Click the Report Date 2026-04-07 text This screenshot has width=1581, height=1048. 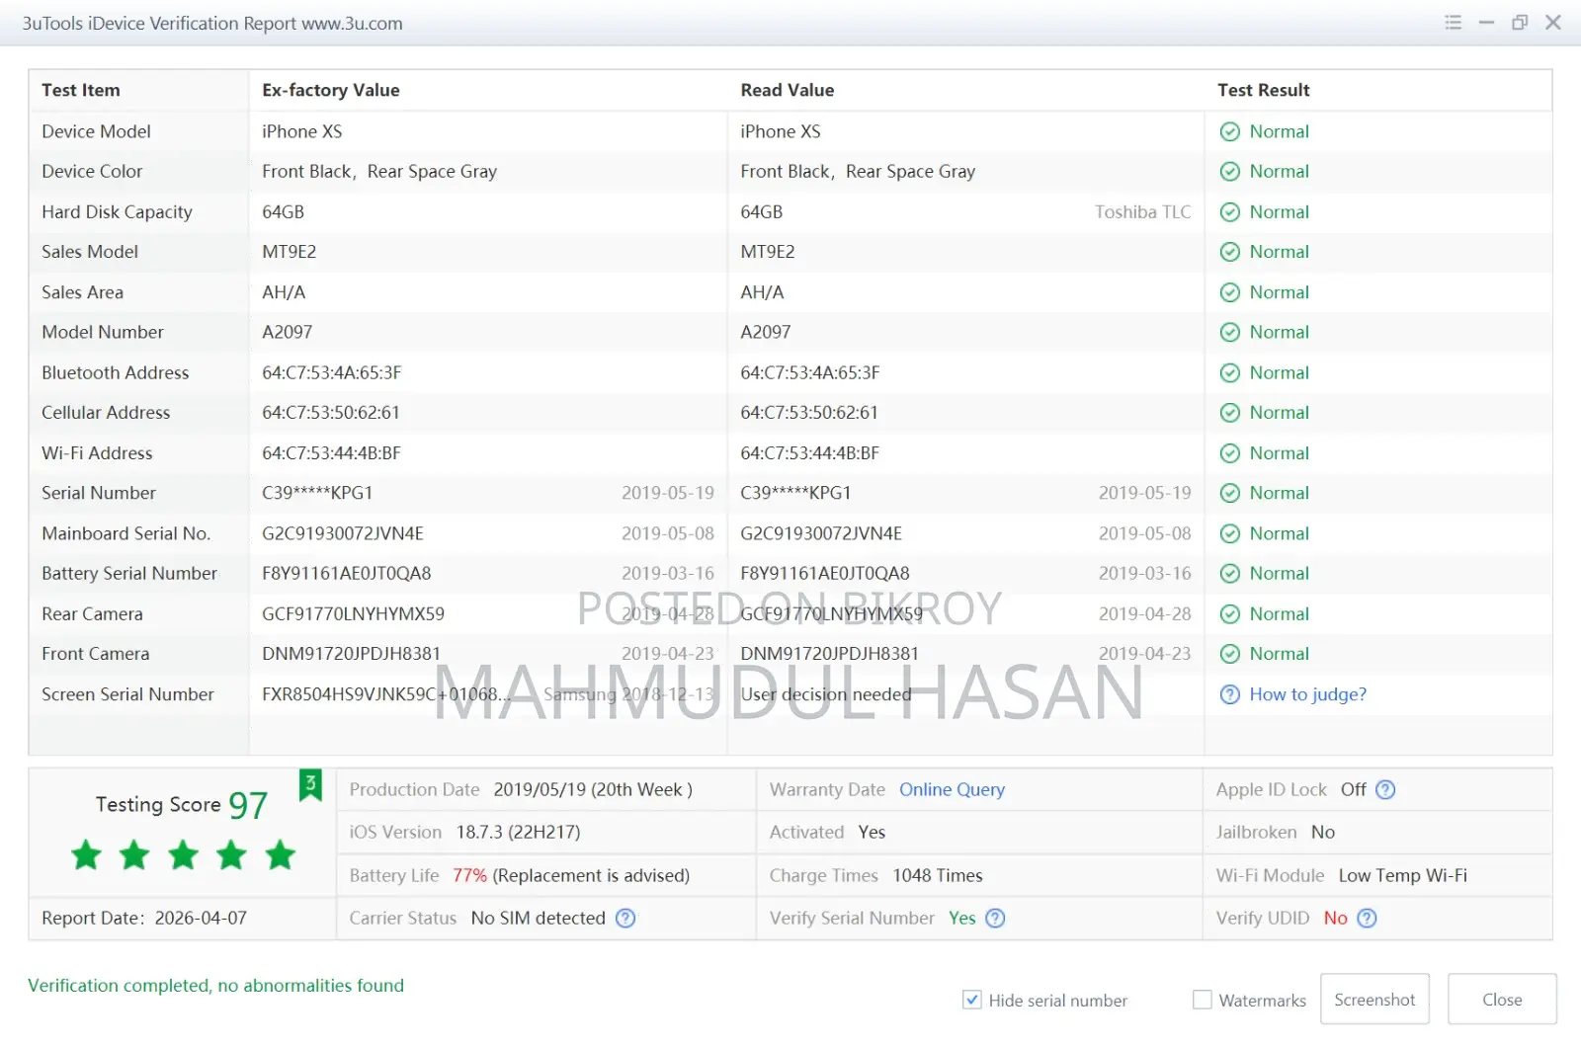(x=144, y=918)
